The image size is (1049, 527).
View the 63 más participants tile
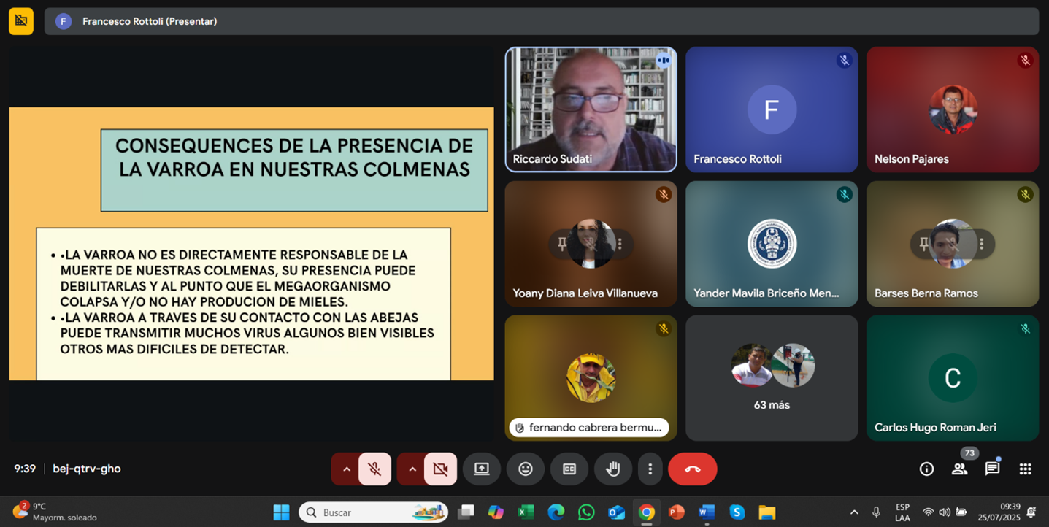pos(772,377)
